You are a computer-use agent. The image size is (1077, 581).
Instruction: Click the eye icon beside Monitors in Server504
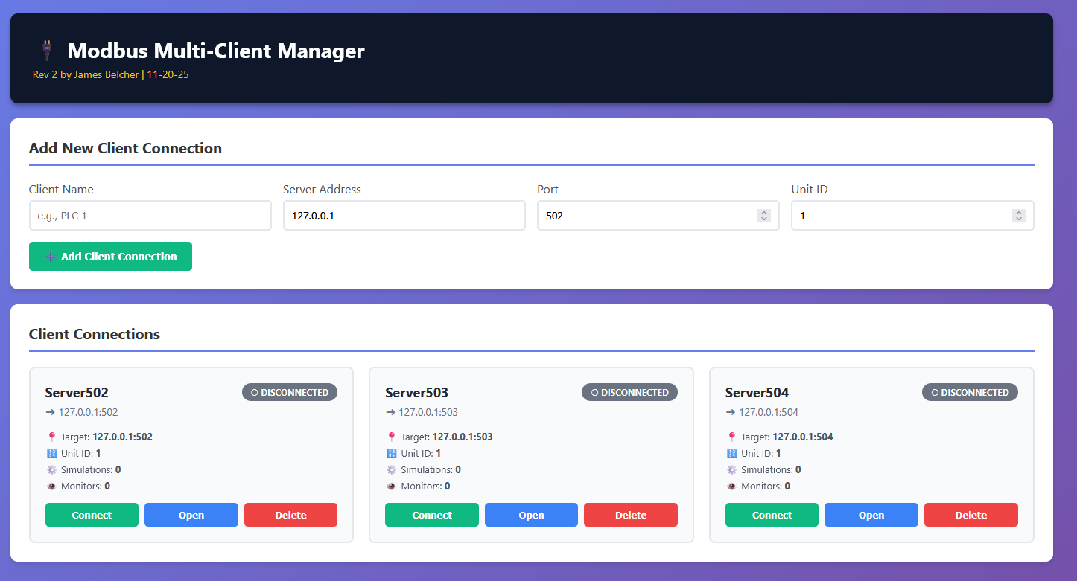click(731, 487)
